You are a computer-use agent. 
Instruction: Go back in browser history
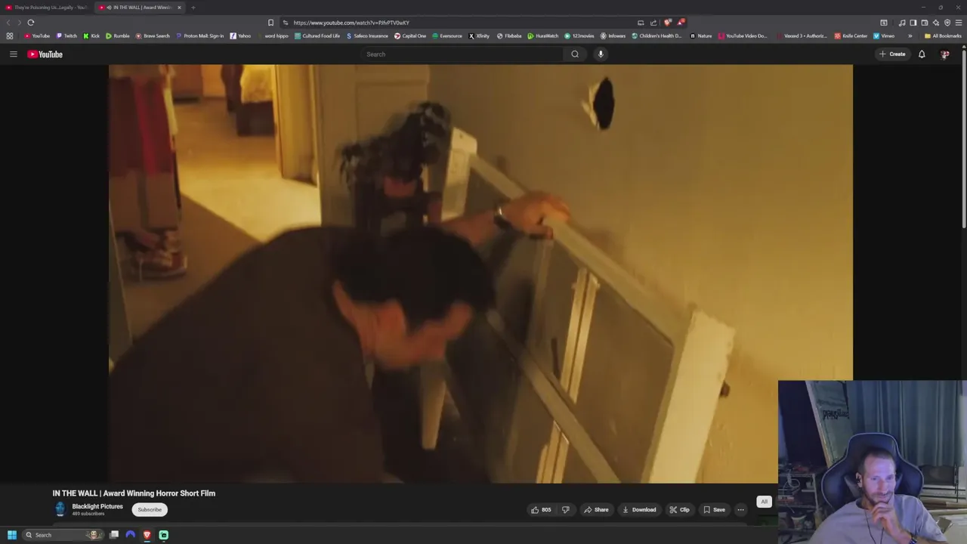[8, 23]
